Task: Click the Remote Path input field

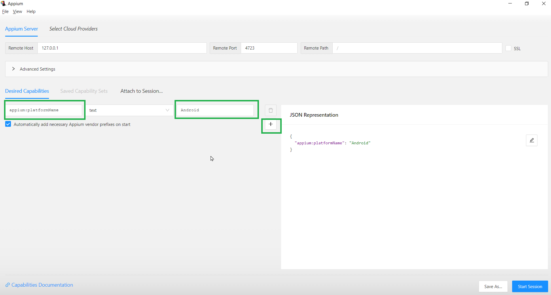Action: 417,48
